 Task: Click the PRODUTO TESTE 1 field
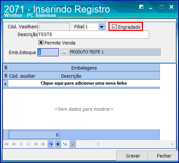click(x=115, y=52)
